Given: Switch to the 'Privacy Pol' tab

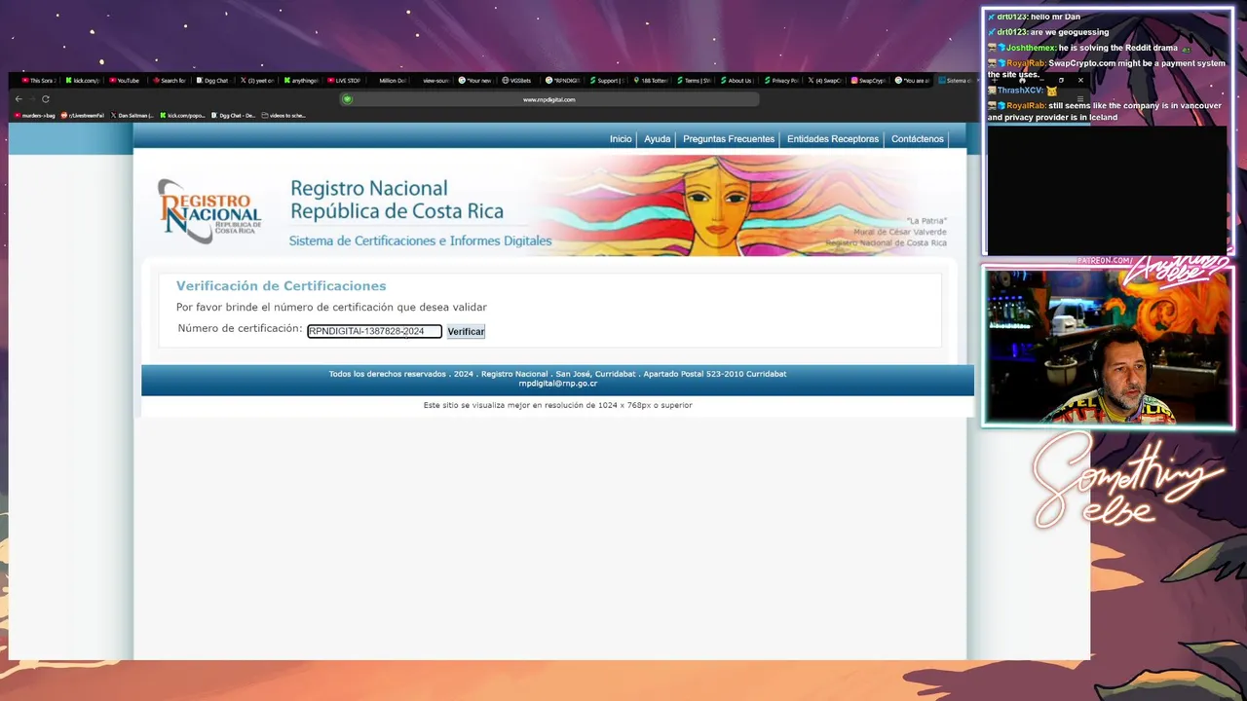Looking at the screenshot, I should pos(781,81).
